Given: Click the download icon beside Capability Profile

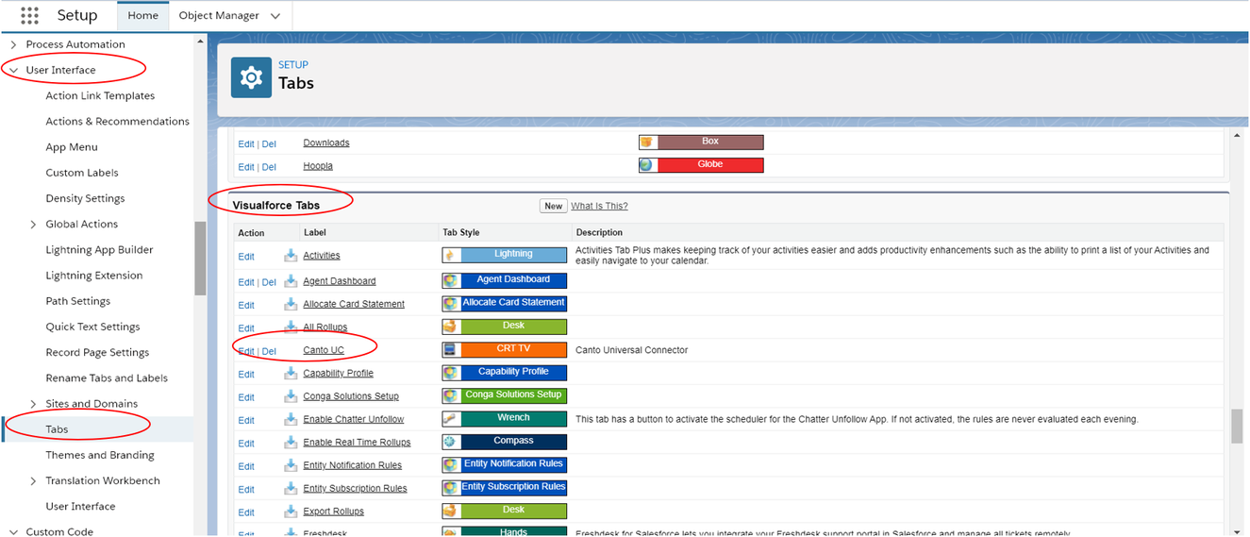Looking at the screenshot, I should tap(291, 373).
